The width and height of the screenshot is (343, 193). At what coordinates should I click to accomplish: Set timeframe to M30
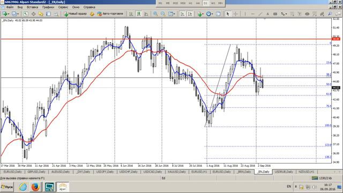[183, 3]
